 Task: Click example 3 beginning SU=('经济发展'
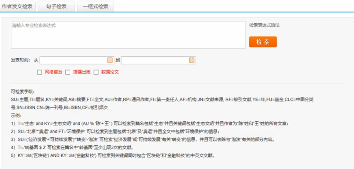coord(143,140)
